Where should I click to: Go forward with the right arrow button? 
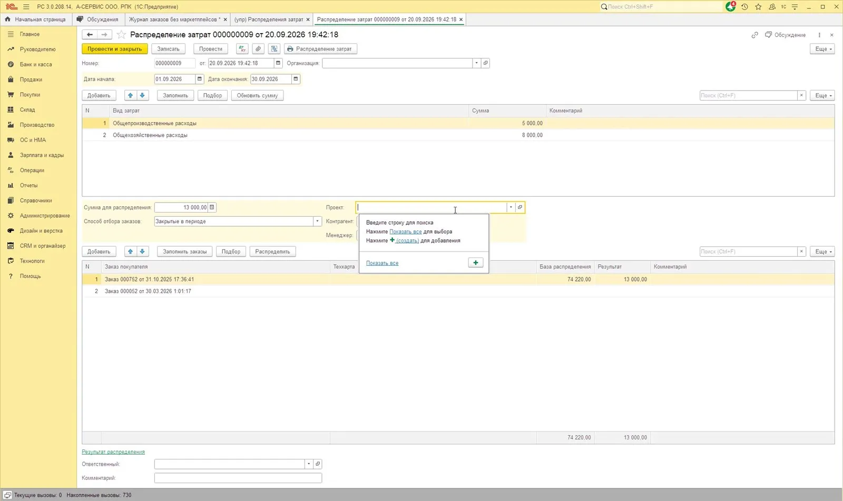tap(104, 35)
